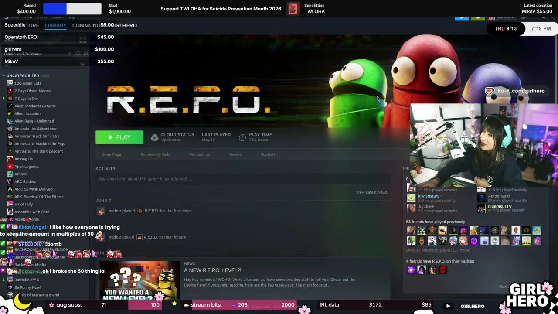
Task: Click the cloud status check icon
Action: click(x=154, y=137)
